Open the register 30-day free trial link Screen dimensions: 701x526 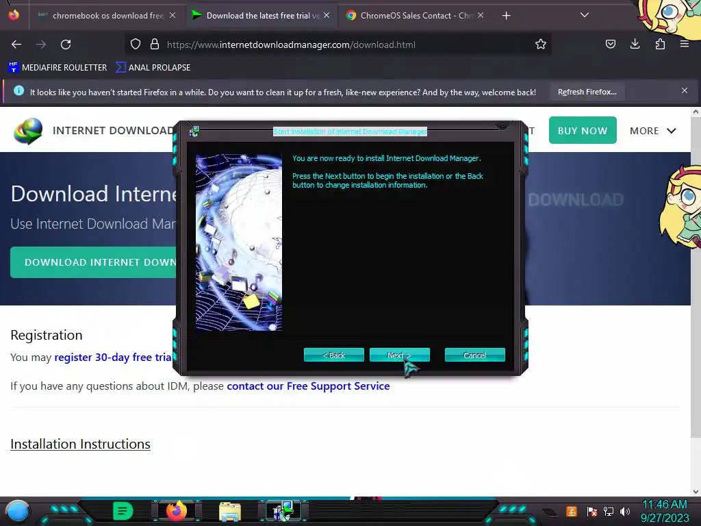pos(113,358)
